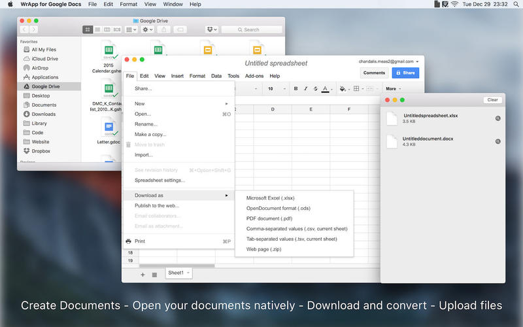Apply strikethrough formatting
The width and height of the screenshot is (523, 327).
coord(316,89)
